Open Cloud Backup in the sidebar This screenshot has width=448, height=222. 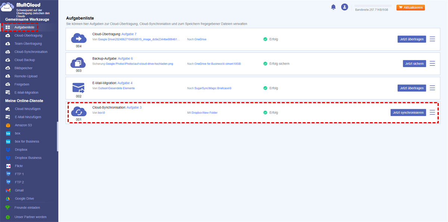[x=25, y=60]
